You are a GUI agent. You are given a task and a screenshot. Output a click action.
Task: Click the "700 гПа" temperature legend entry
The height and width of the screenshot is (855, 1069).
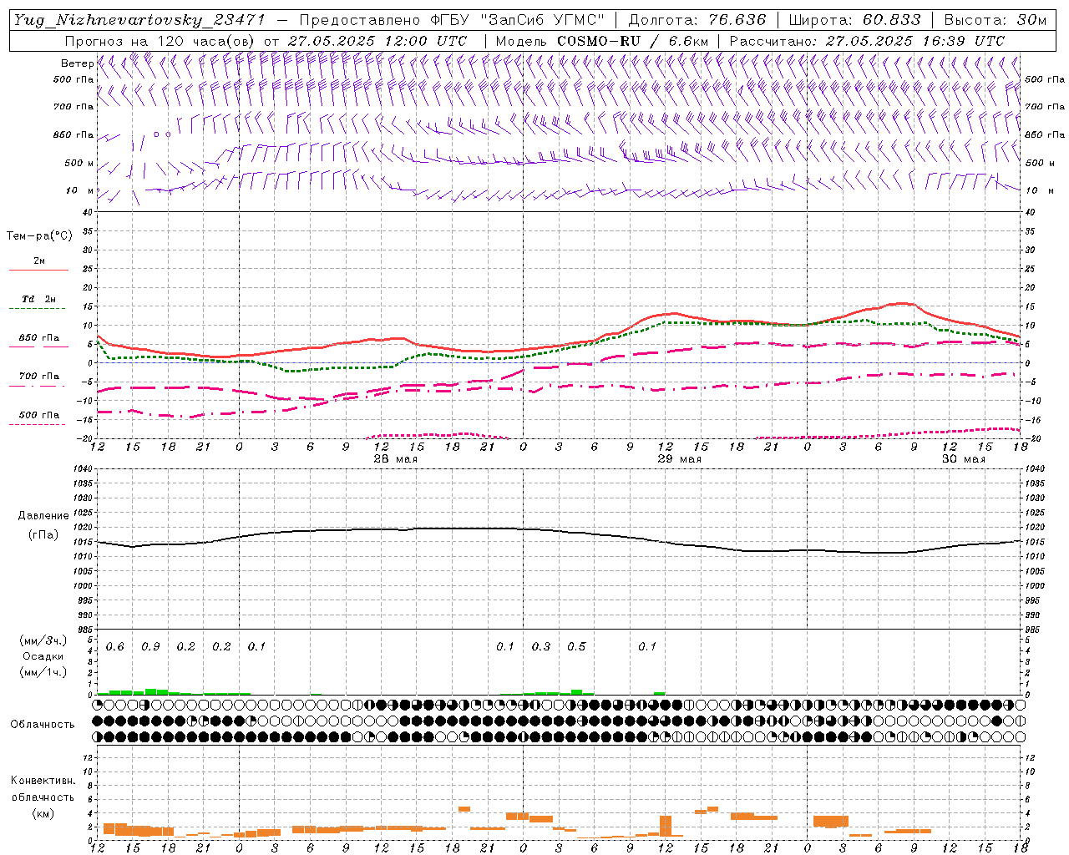(x=39, y=377)
